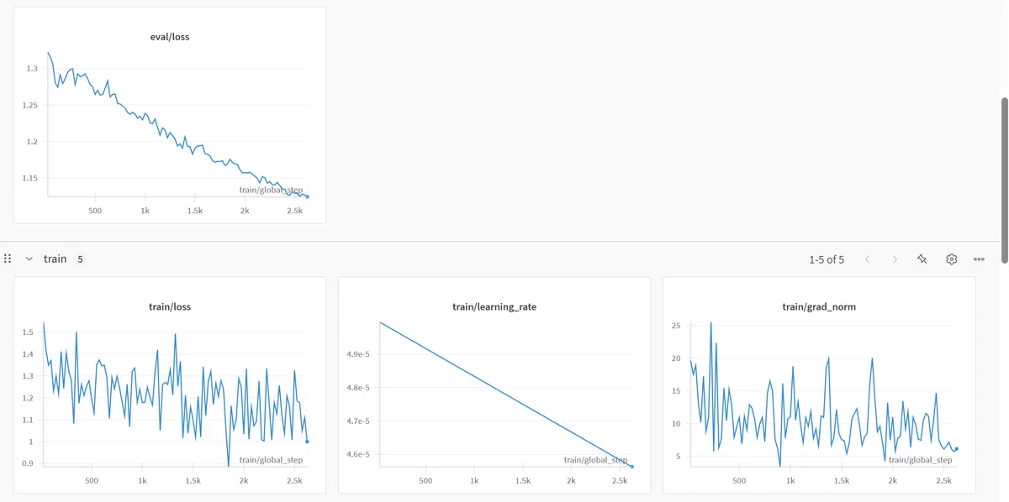Image resolution: width=1009 pixels, height=502 pixels.
Task: Click the page's vertical scrollbar thumb
Action: click(x=1004, y=180)
